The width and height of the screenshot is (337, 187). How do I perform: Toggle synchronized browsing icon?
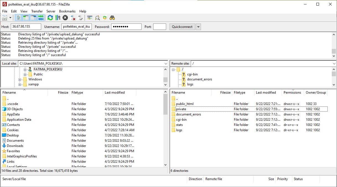pyautogui.click(x=105, y=18)
